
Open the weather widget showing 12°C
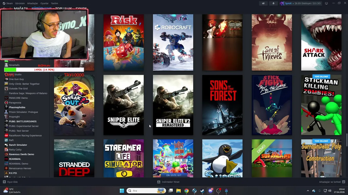[x=12, y=191]
